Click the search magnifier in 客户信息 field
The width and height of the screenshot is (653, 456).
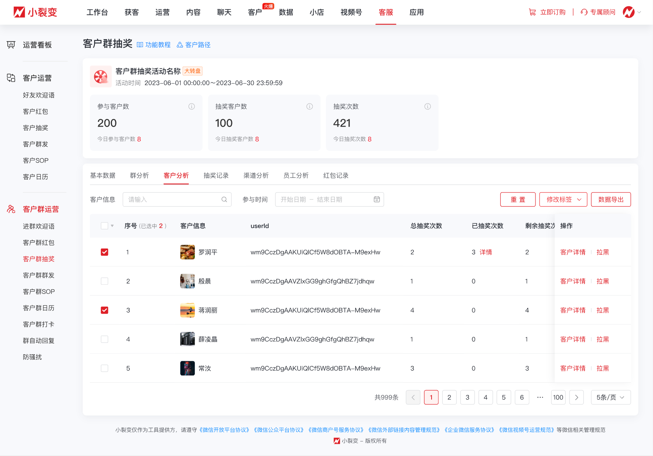pyautogui.click(x=224, y=199)
